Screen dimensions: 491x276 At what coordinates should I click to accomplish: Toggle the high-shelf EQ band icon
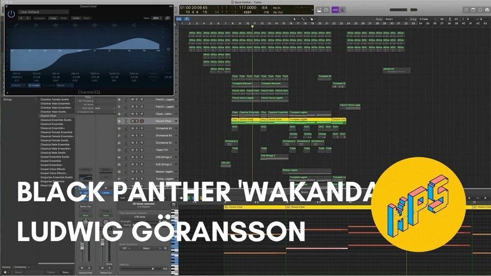click(x=134, y=25)
